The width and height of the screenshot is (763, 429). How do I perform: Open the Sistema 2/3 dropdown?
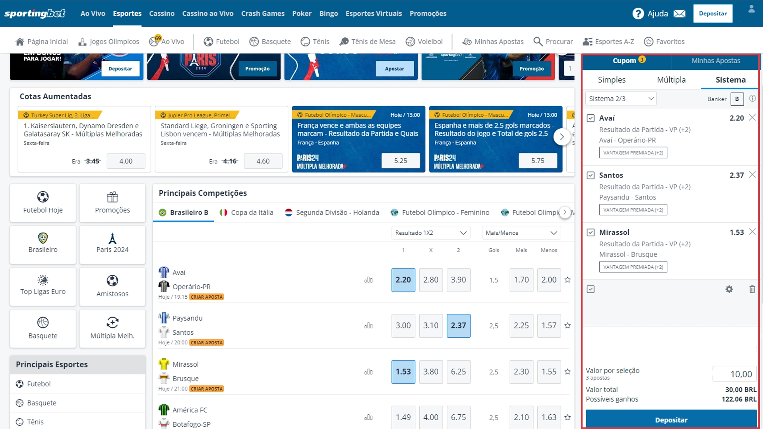coord(621,99)
